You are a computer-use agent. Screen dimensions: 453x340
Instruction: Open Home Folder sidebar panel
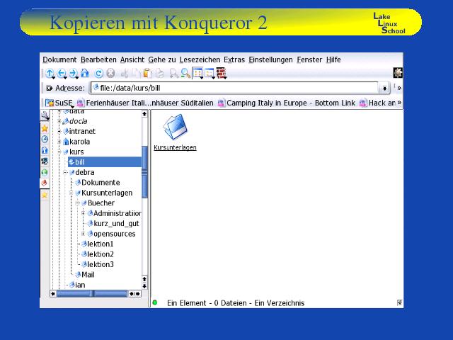45,150
